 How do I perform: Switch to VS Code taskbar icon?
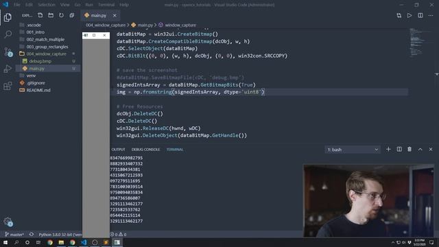pyautogui.click(x=84, y=242)
